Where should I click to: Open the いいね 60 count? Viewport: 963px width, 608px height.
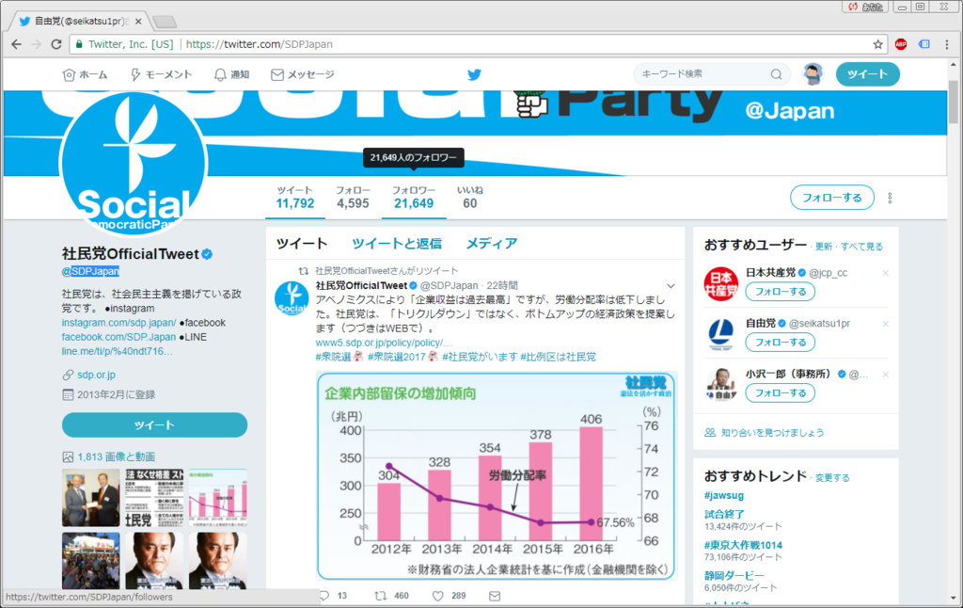point(470,198)
